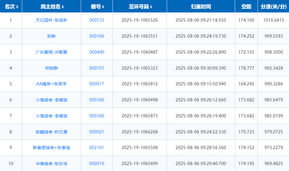The image size is (289, 171).
Task: Click the 分速(米/分) column header
Action: [273, 7]
